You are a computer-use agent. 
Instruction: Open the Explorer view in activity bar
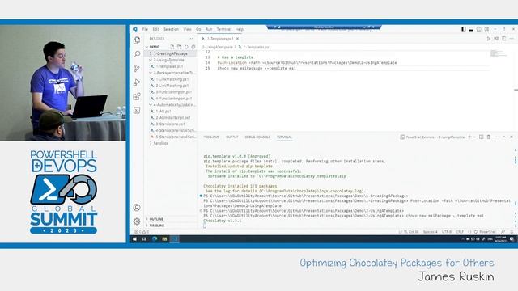137,40
